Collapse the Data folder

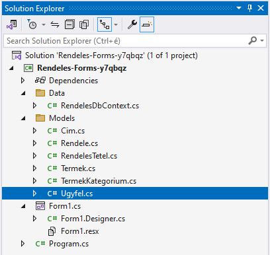(x=23, y=93)
